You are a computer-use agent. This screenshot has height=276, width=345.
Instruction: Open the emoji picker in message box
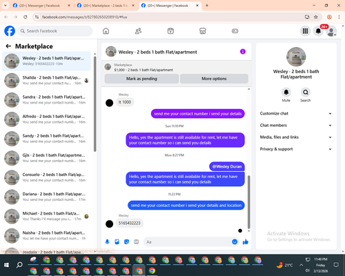[x=235, y=241]
